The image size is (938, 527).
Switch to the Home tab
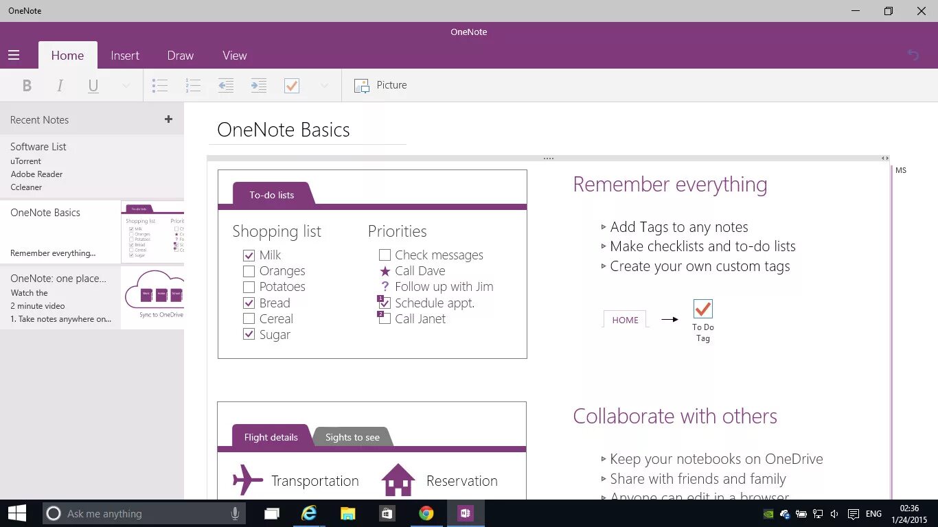point(67,56)
